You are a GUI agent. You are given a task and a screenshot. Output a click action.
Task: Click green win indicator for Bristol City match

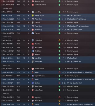[x=59, y=30]
